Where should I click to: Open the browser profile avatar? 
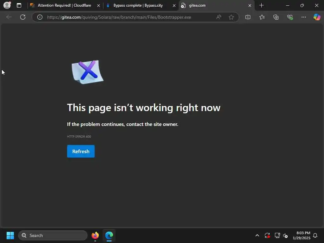tap(7, 5)
